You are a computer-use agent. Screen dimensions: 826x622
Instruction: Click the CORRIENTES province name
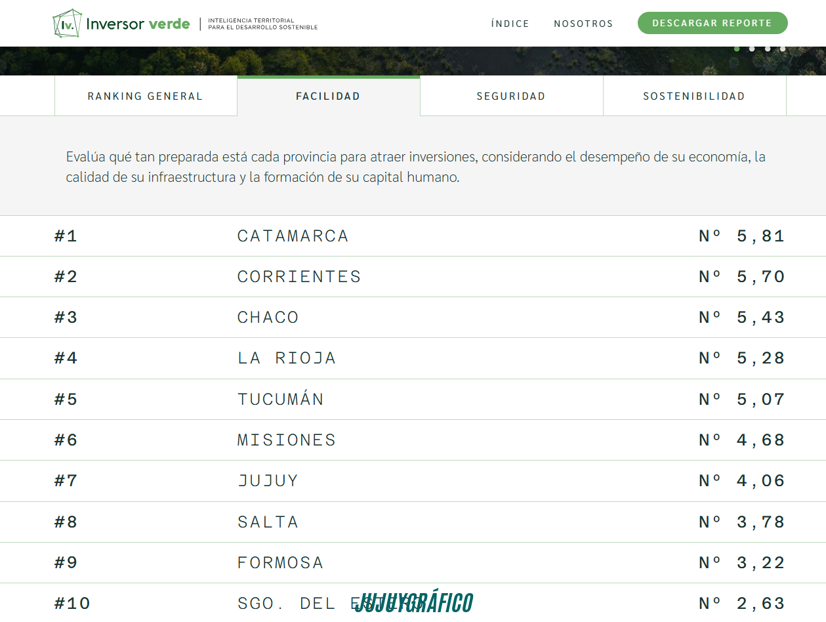pyautogui.click(x=299, y=277)
